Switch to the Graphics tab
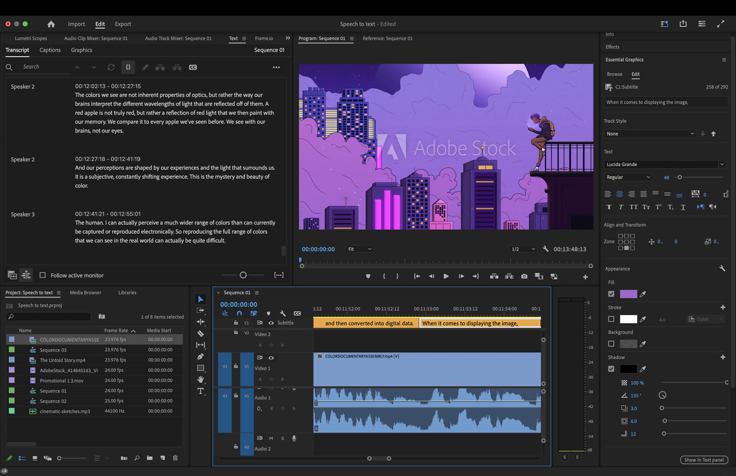This screenshot has width=736, height=476. [81, 50]
